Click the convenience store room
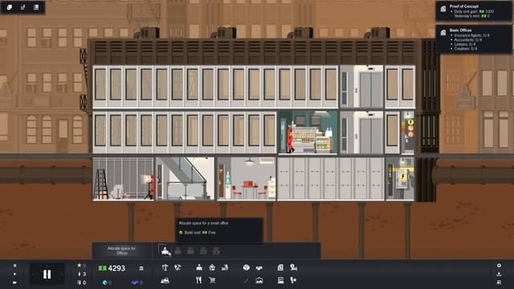 tap(308, 132)
